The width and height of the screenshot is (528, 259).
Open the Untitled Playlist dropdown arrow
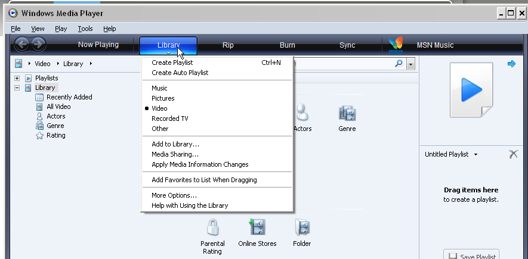(475, 155)
